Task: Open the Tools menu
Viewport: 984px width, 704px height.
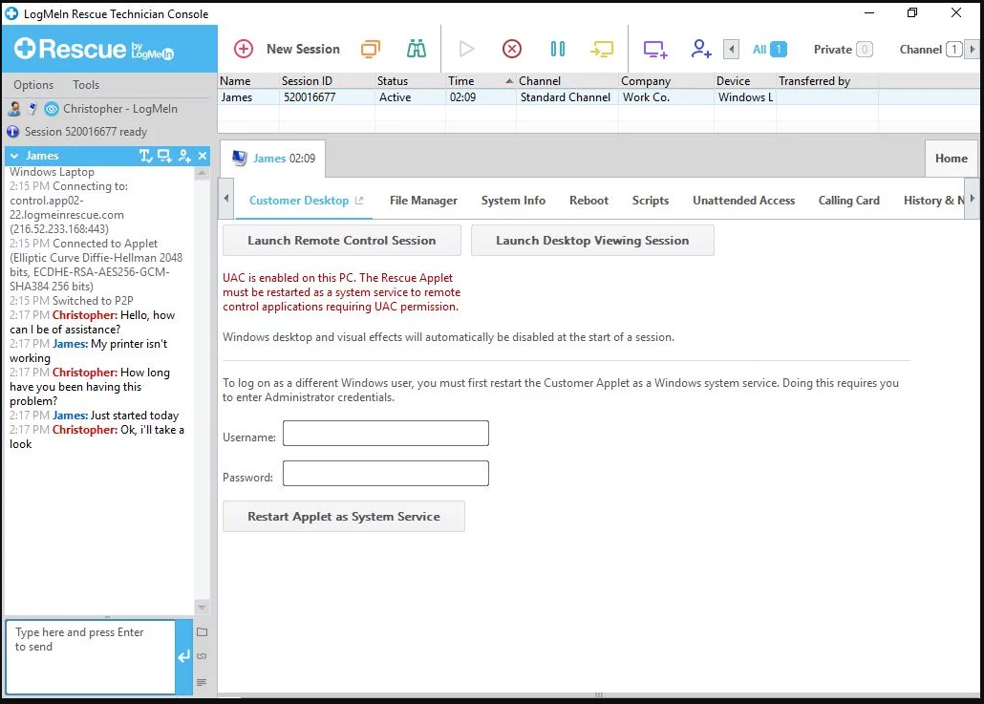Action: click(85, 84)
